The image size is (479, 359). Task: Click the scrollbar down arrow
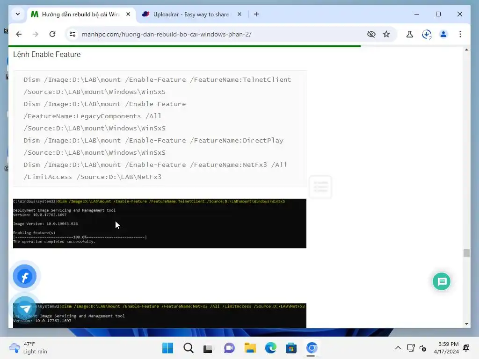click(x=466, y=324)
